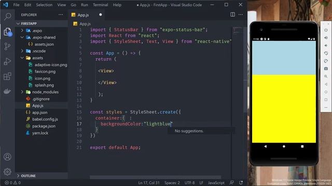This screenshot has height=186, width=332.
Task: Rotate the emulator left
Action: 326,53
